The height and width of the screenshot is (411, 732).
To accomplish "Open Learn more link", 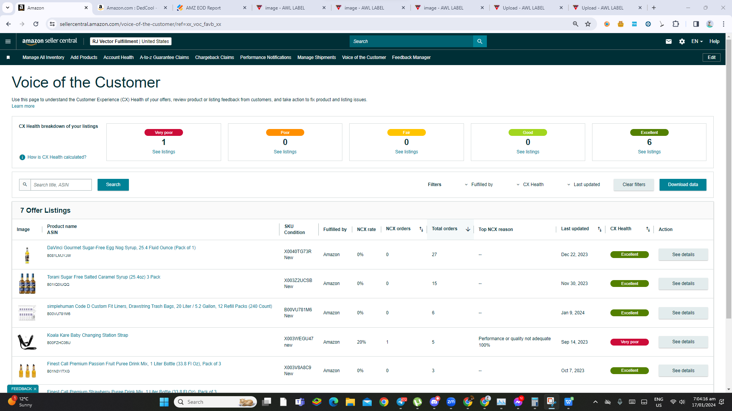I will click(x=23, y=106).
